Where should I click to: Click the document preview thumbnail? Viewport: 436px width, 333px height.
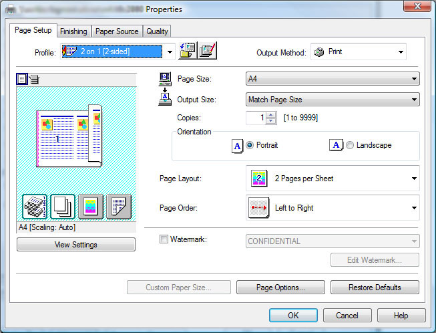tap(69, 136)
